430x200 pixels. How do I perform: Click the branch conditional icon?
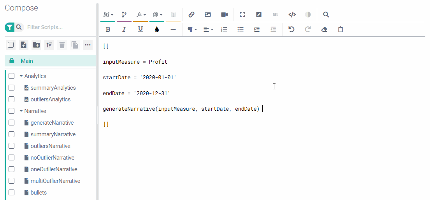pyautogui.click(x=124, y=15)
